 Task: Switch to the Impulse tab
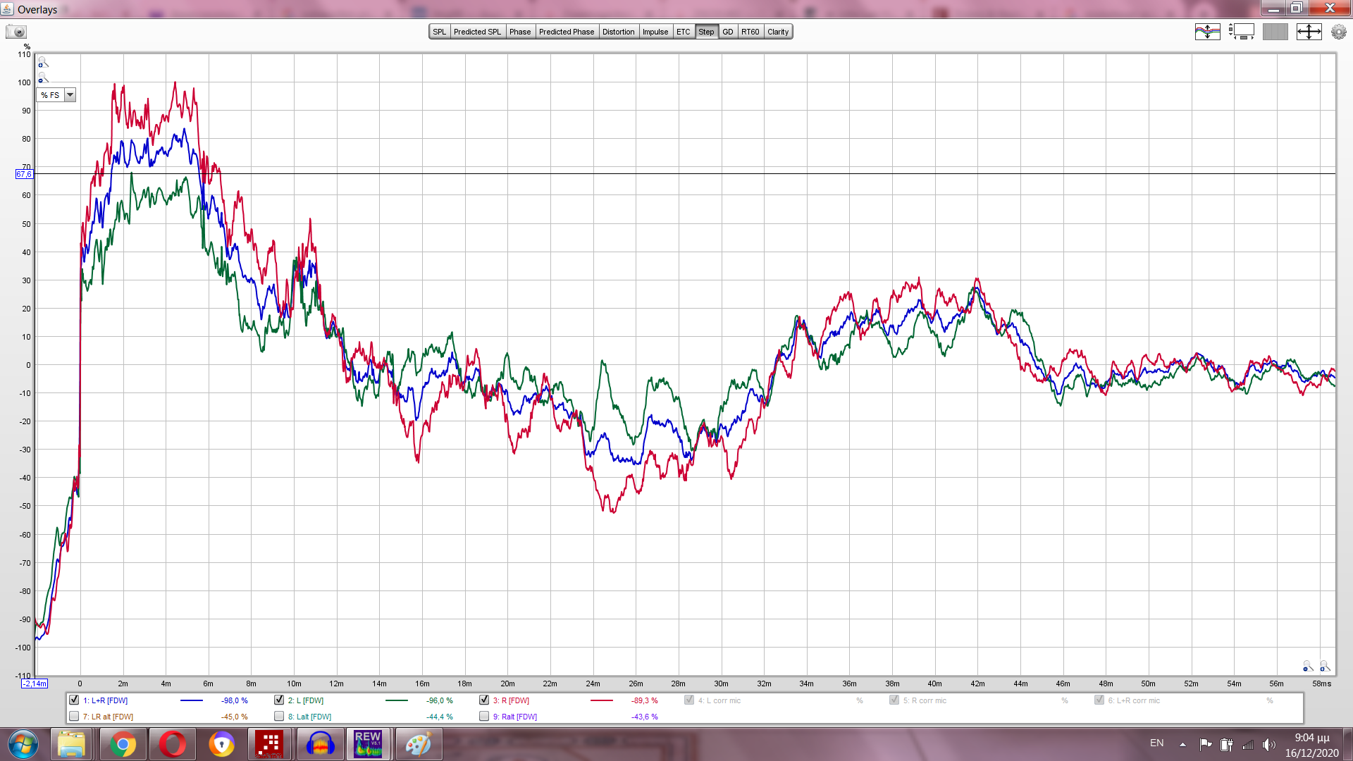(x=655, y=32)
